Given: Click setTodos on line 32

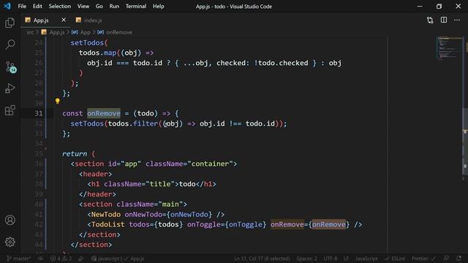Looking at the screenshot, I should tap(87, 123).
